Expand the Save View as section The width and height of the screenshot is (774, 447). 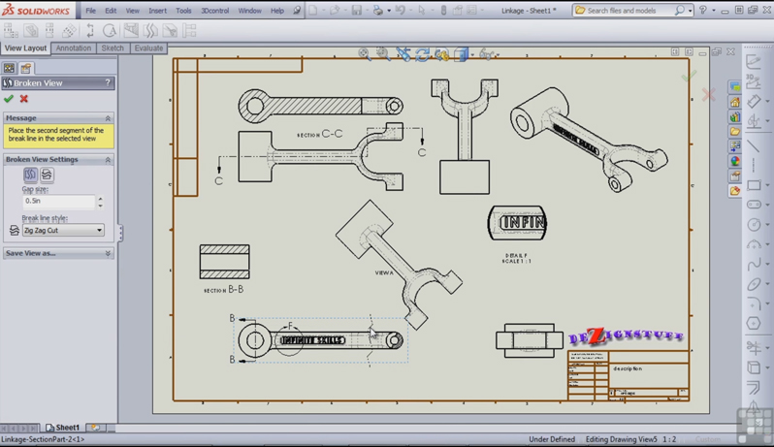(x=108, y=254)
